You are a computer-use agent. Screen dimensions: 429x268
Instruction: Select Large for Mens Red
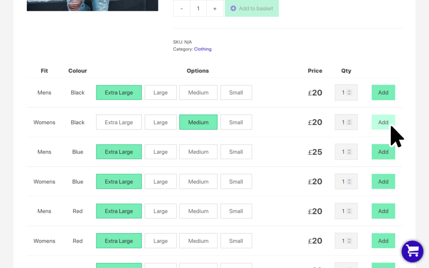click(160, 211)
